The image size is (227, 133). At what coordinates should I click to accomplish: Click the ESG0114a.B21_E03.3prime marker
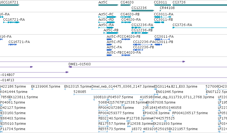coord(155,89)
